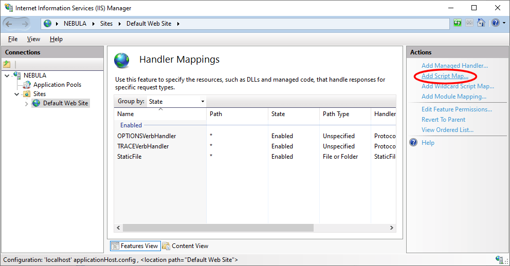Click the green Refresh page icon
This screenshot has height=266, width=510.
(x=458, y=23)
